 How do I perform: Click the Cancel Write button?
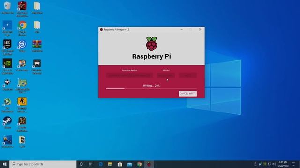coord(187,93)
